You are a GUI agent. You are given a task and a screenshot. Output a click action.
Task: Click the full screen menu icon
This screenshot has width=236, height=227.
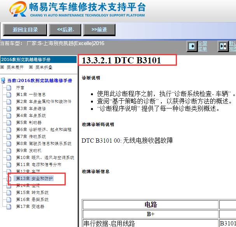point(192,46)
